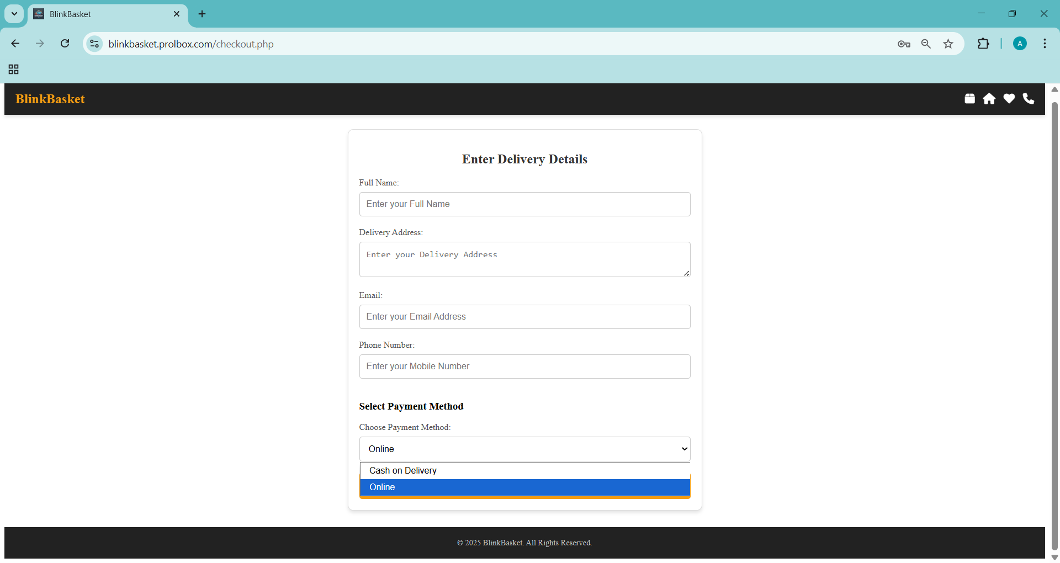Go back to the previous page
The image size is (1060, 563).
click(15, 44)
